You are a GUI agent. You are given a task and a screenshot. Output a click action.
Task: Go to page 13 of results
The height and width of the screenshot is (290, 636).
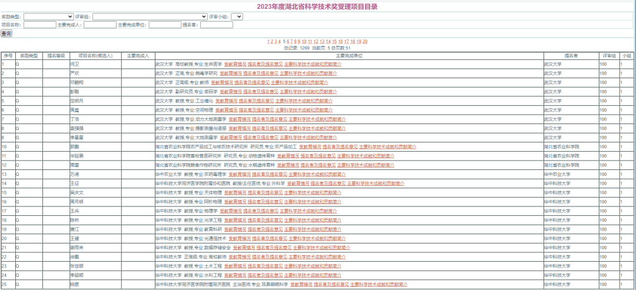click(x=322, y=41)
